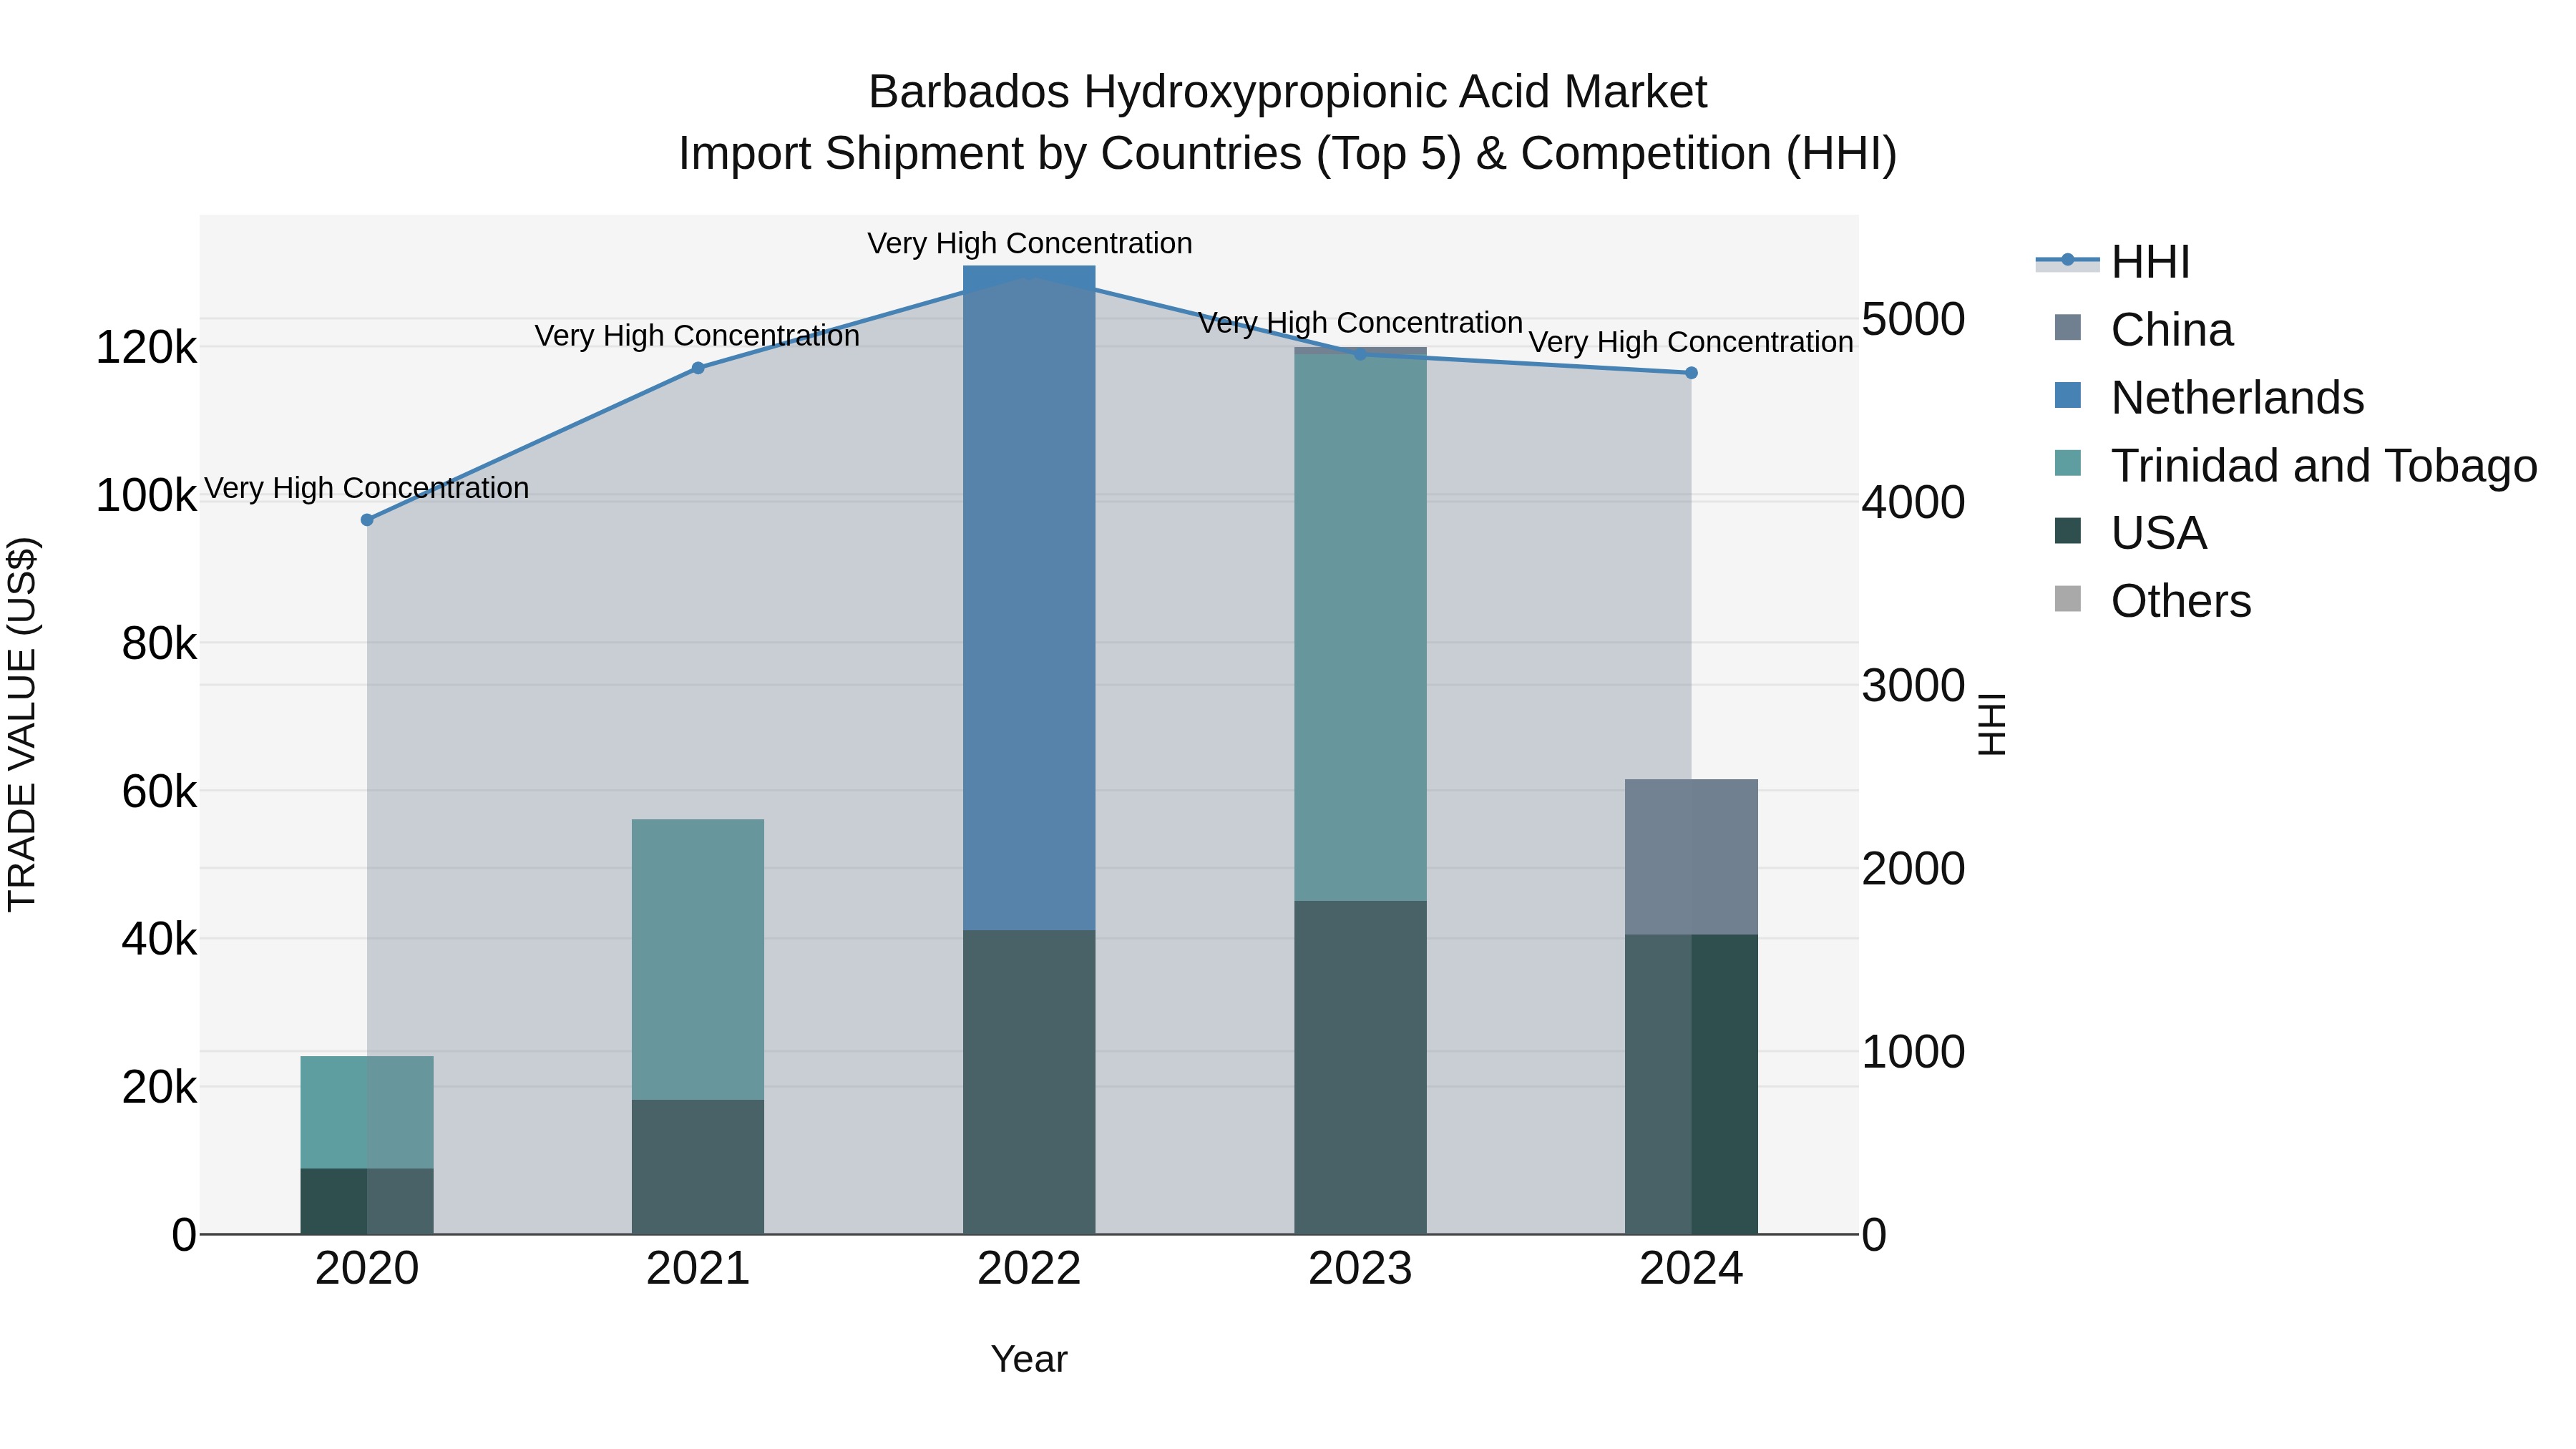This screenshot has width=2576, height=1449.
Task: Click the 2024 Very High Concentration annotation
Action: pyautogui.click(x=1691, y=342)
